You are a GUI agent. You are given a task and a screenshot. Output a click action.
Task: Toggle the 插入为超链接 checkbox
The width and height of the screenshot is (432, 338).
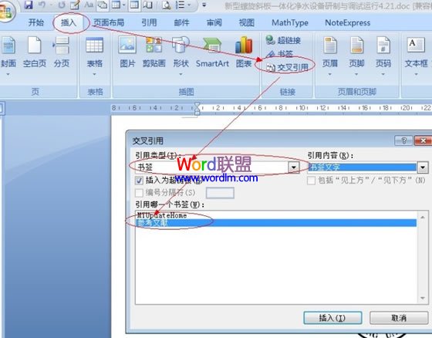(x=139, y=181)
